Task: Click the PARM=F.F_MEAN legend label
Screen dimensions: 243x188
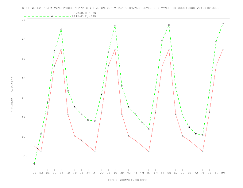Action: tap(84, 16)
